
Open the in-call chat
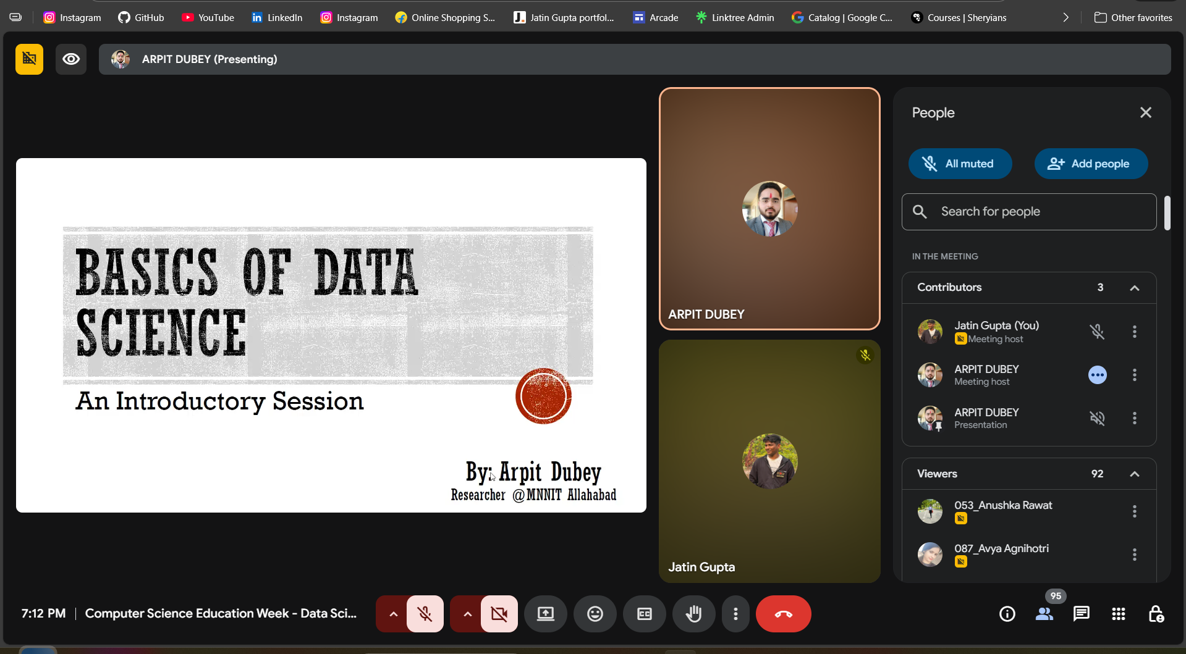(x=1081, y=614)
